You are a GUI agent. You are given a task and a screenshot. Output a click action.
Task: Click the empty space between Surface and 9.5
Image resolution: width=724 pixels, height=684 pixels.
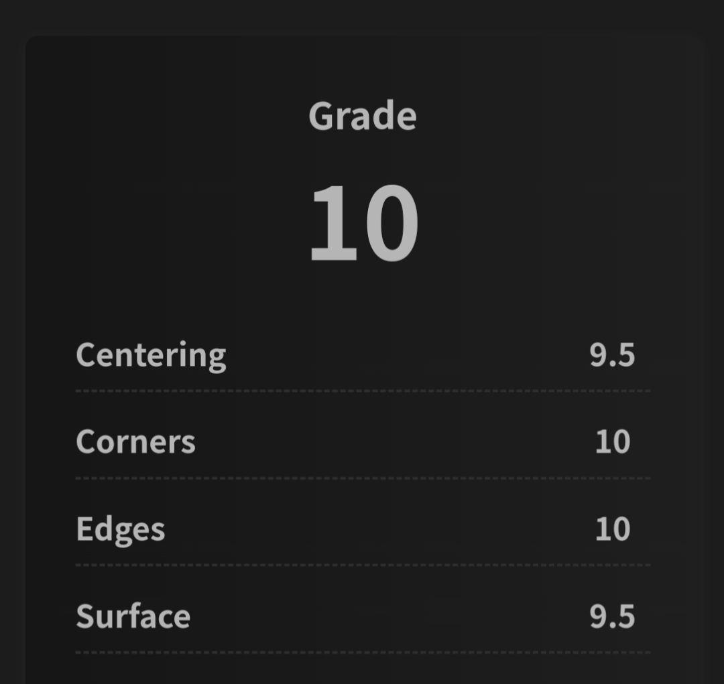click(x=389, y=616)
